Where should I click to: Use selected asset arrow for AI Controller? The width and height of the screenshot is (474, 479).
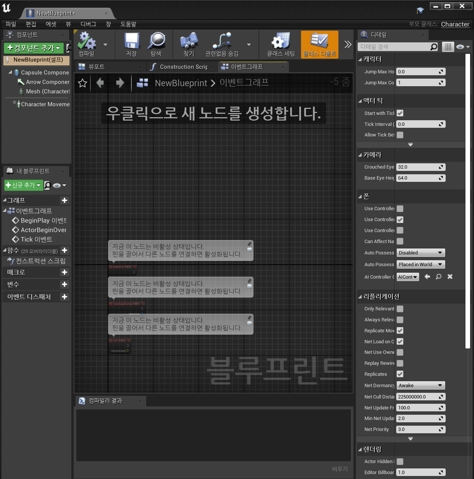427,277
